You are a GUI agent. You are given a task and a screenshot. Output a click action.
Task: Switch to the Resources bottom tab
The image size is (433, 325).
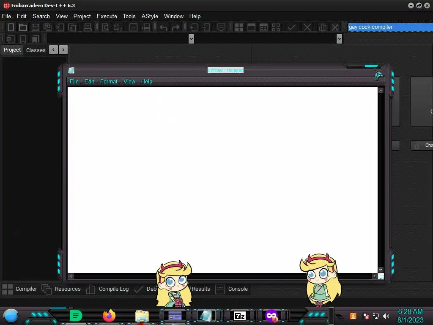tap(61, 289)
